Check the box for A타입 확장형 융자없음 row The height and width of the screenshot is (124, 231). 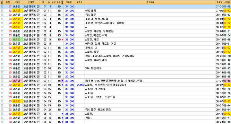(2, 31)
